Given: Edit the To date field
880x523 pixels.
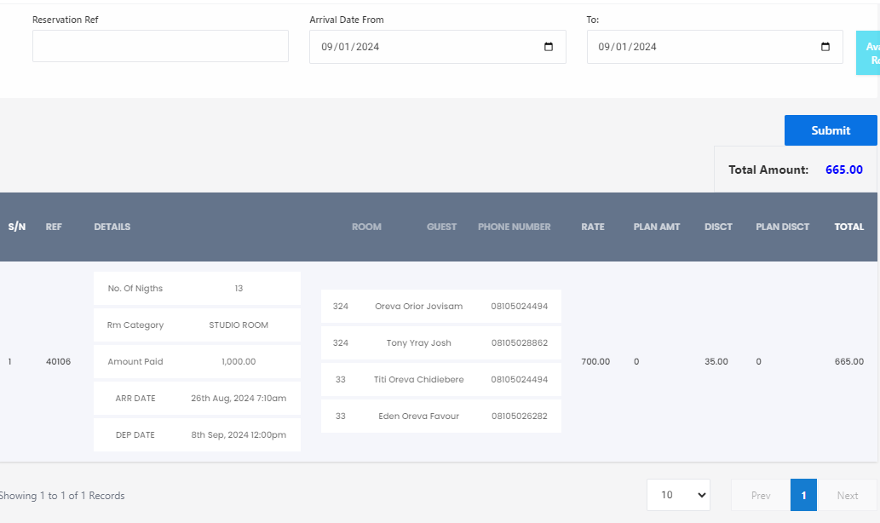Looking at the screenshot, I should click(715, 47).
